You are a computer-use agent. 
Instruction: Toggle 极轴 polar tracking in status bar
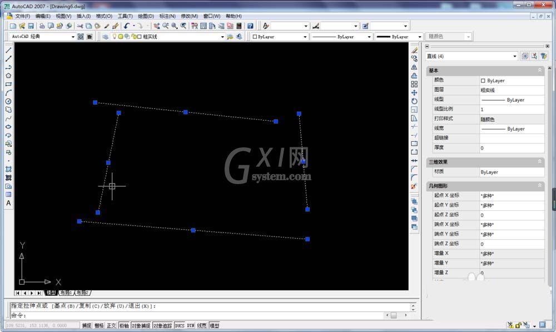click(124, 325)
